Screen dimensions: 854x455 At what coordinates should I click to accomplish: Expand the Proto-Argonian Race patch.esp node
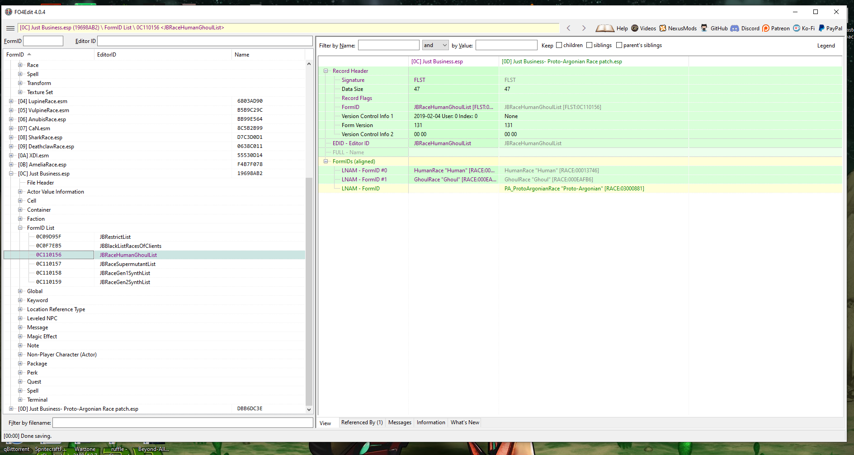pyautogui.click(x=11, y=409)
